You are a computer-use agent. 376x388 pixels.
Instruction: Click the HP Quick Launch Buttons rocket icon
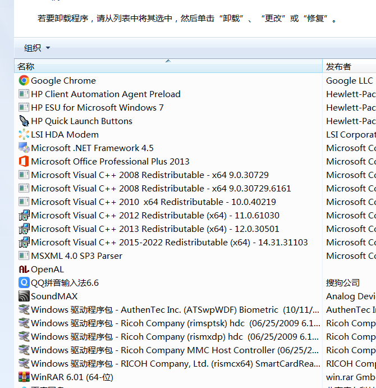[24, 121]
